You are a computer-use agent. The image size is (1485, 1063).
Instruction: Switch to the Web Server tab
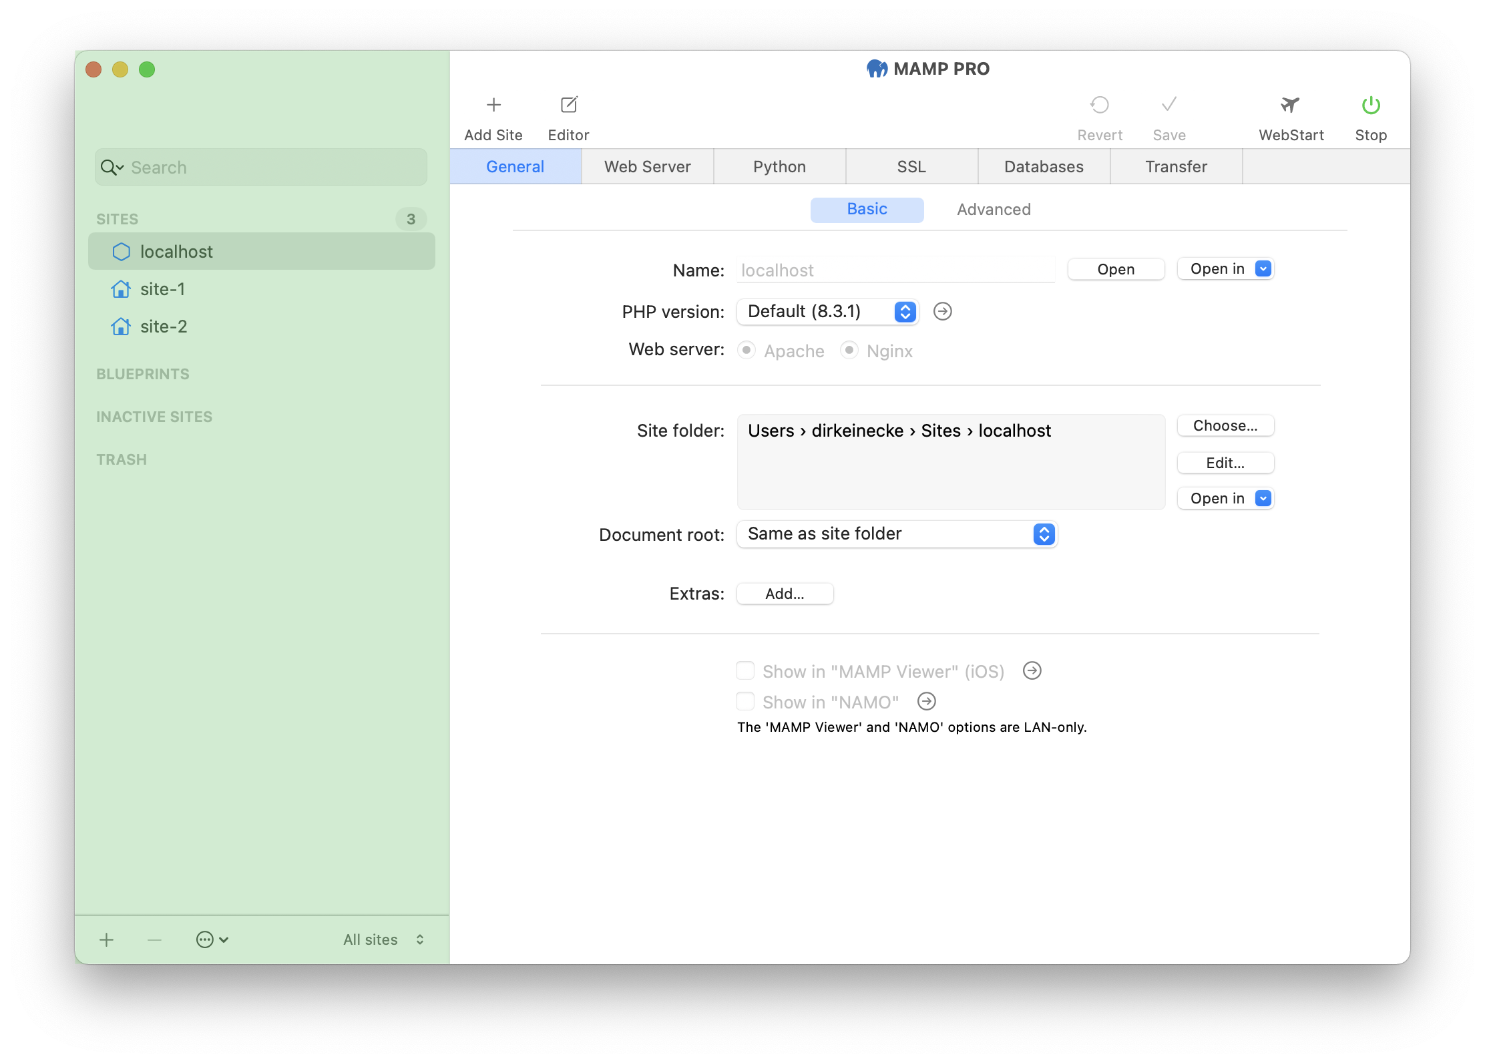tap(646, 167)
